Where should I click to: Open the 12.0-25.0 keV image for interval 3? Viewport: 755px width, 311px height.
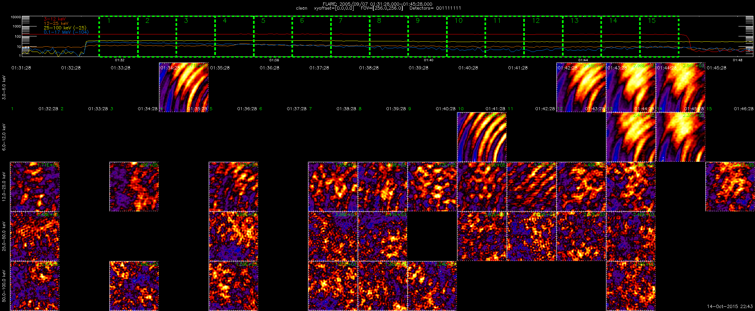pos(134,187)
